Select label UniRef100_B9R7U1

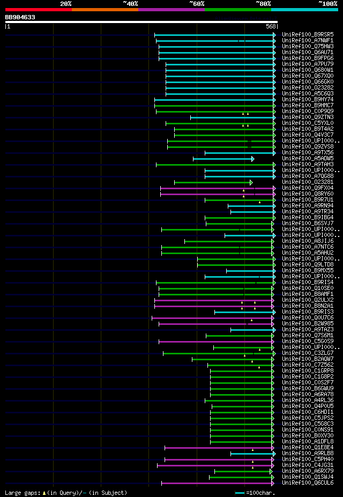coord(308,199)
